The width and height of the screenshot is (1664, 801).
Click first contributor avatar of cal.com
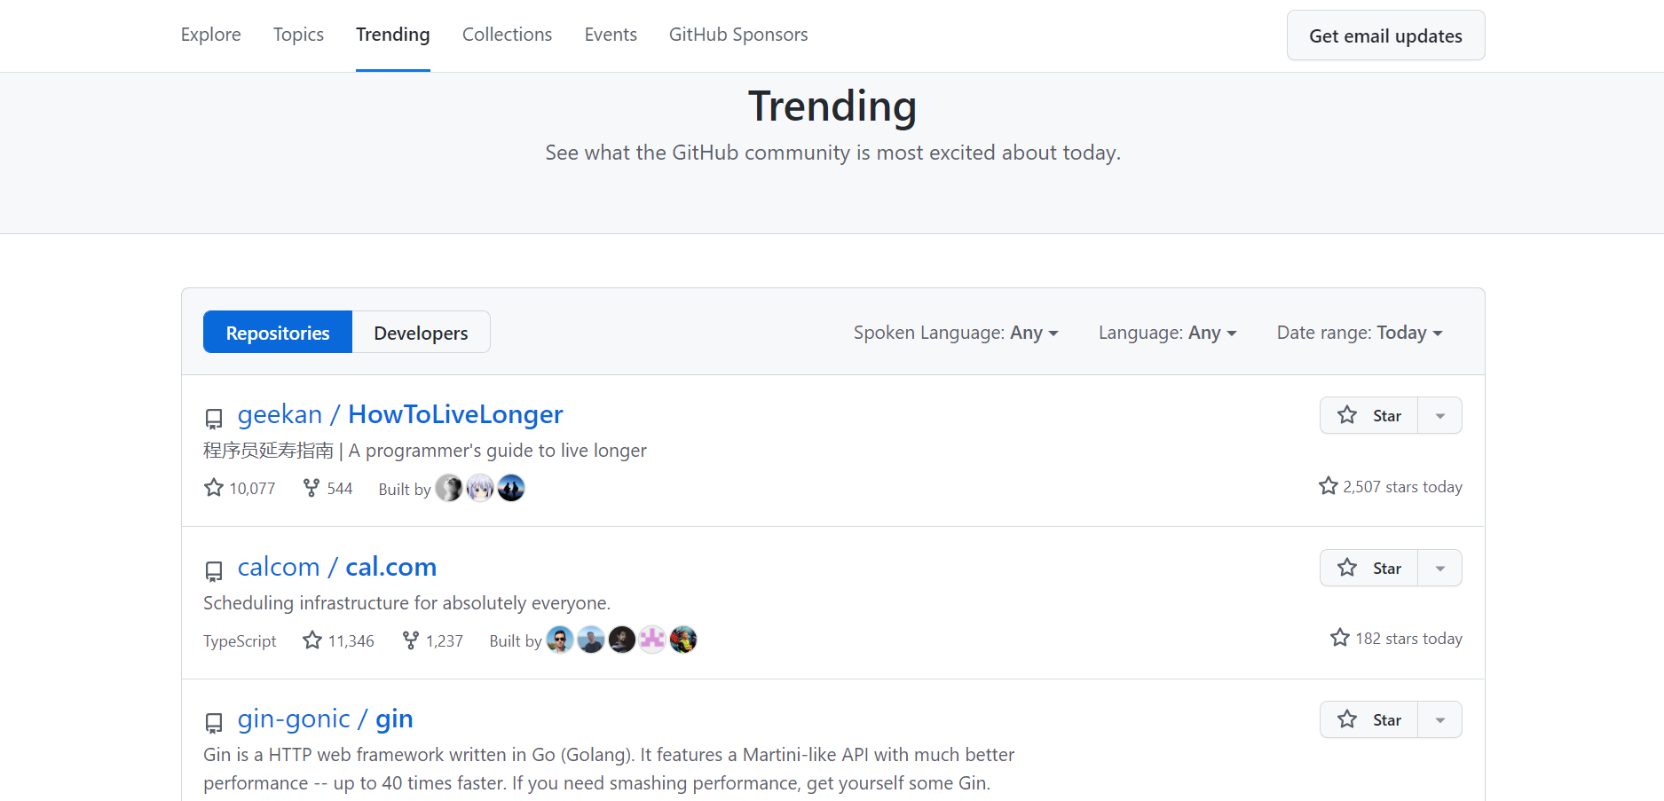560,640
